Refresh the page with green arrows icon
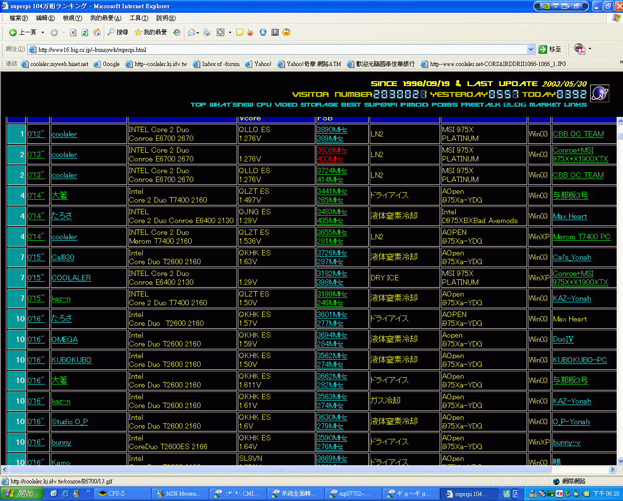The height and width of the screenshot is (501, 623). coord(85,32)
